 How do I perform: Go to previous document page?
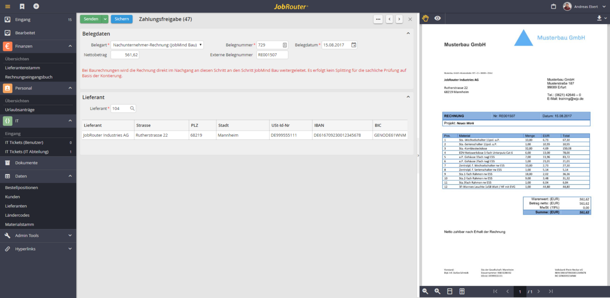(508, 291)
